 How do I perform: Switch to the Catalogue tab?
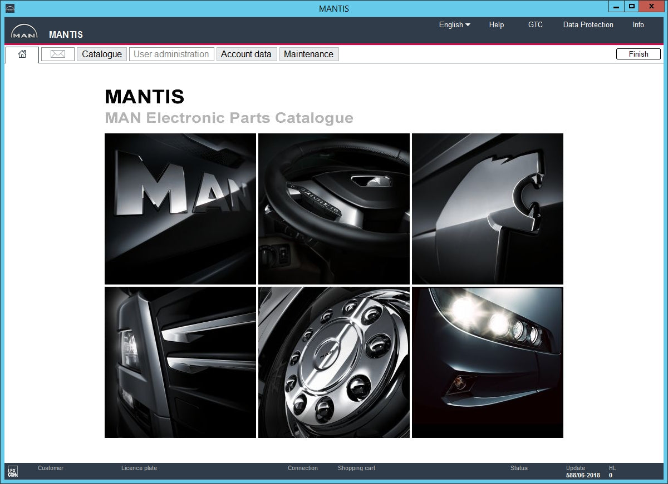101,54
